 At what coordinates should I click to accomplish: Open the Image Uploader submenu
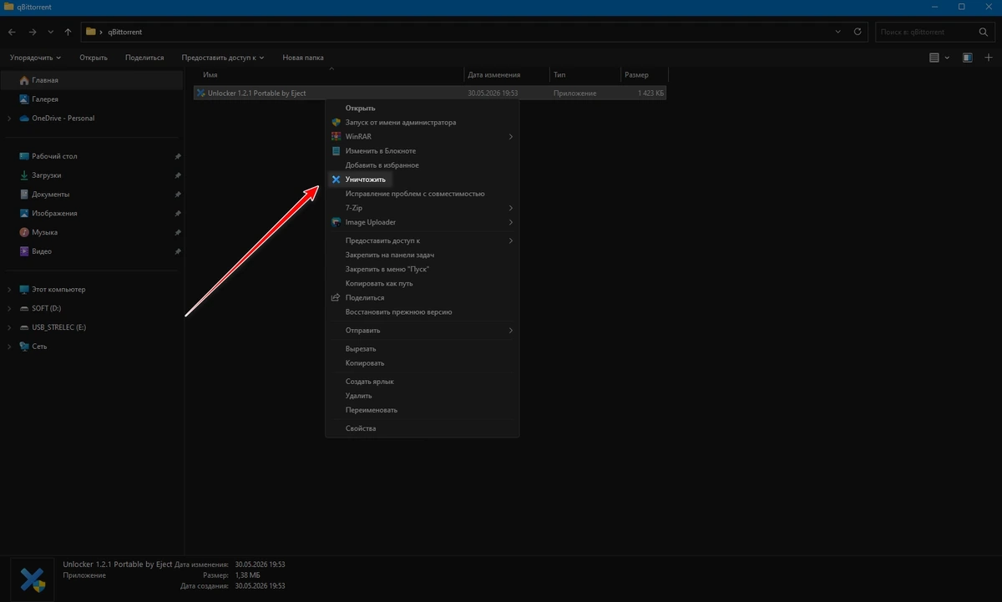click(422, 222)
